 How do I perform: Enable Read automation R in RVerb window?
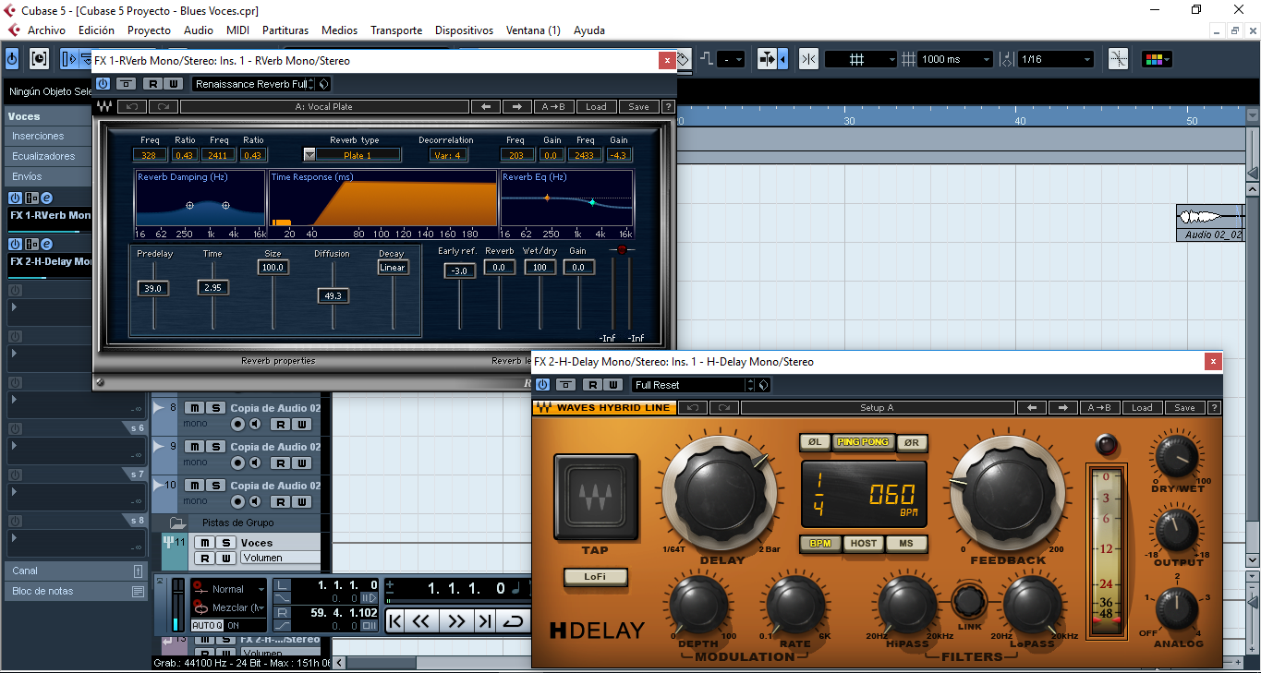point(152,84)
